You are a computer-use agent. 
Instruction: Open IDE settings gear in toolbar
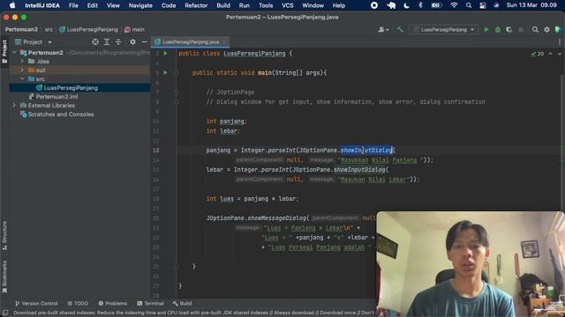546,30
